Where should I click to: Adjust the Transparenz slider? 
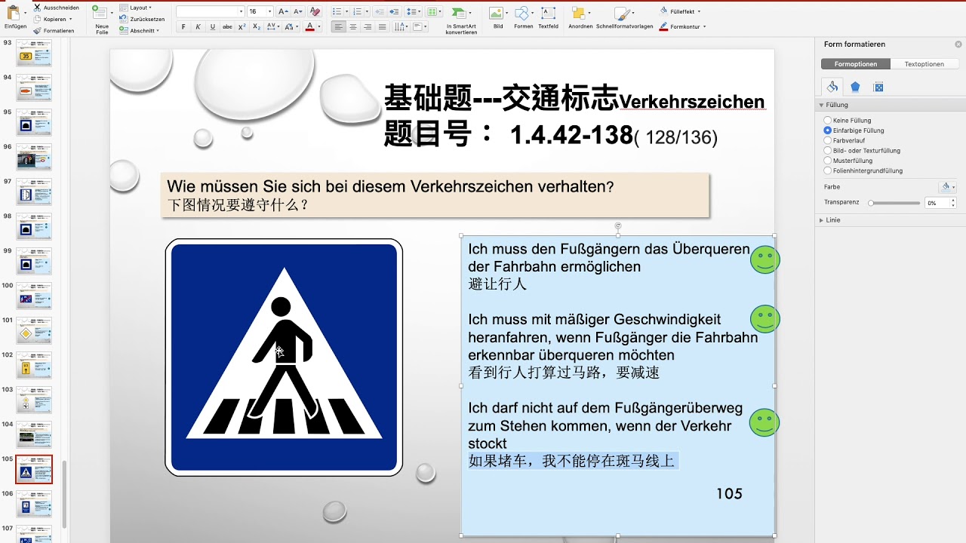tap(894, 203)
